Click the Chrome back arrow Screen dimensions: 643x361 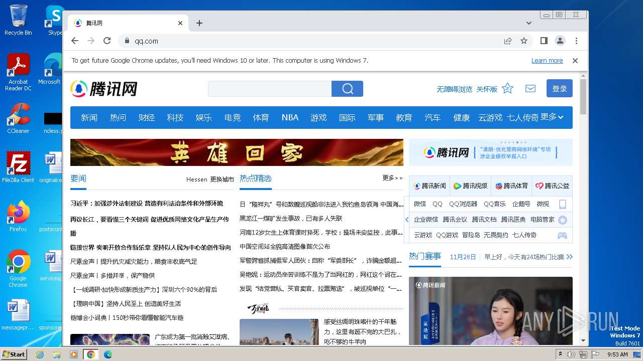pos(75,41)
